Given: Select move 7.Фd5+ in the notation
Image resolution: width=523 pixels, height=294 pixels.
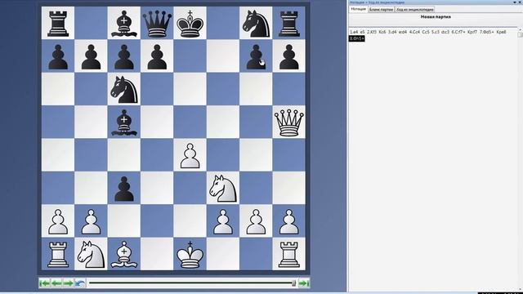Looking at the screenshot, I should [x=487, y=32].
